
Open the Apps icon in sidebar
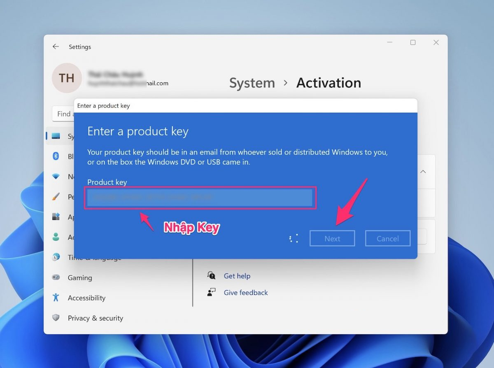(56, 217)
